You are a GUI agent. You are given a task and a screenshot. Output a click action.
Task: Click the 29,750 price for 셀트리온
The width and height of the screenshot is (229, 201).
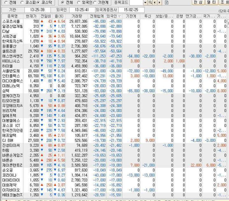point(33,51)
